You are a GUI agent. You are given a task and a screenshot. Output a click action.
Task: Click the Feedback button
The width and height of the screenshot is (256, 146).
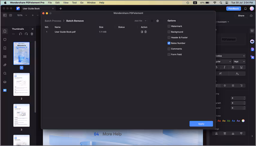pos(234,9)
